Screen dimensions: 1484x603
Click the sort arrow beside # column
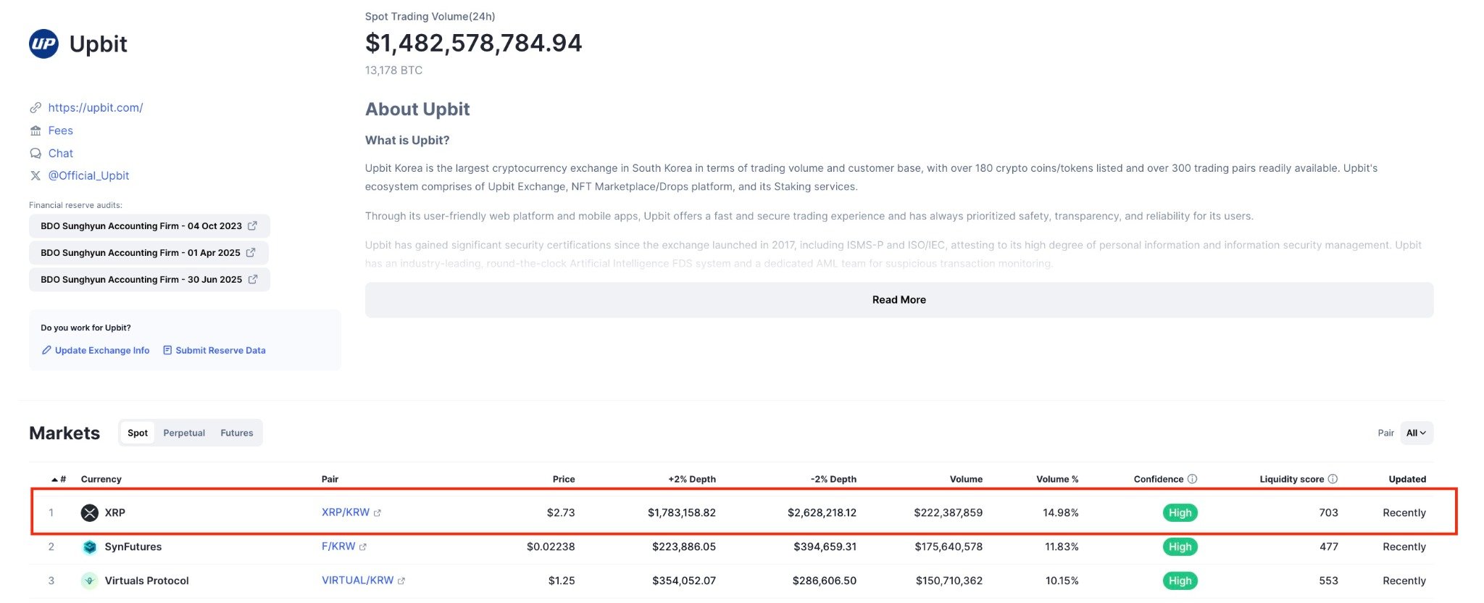tap(54, 480)
